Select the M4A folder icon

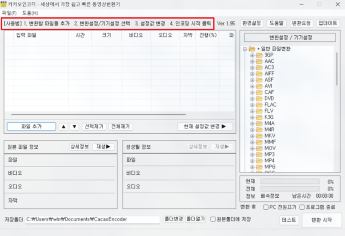click(260, 123)
